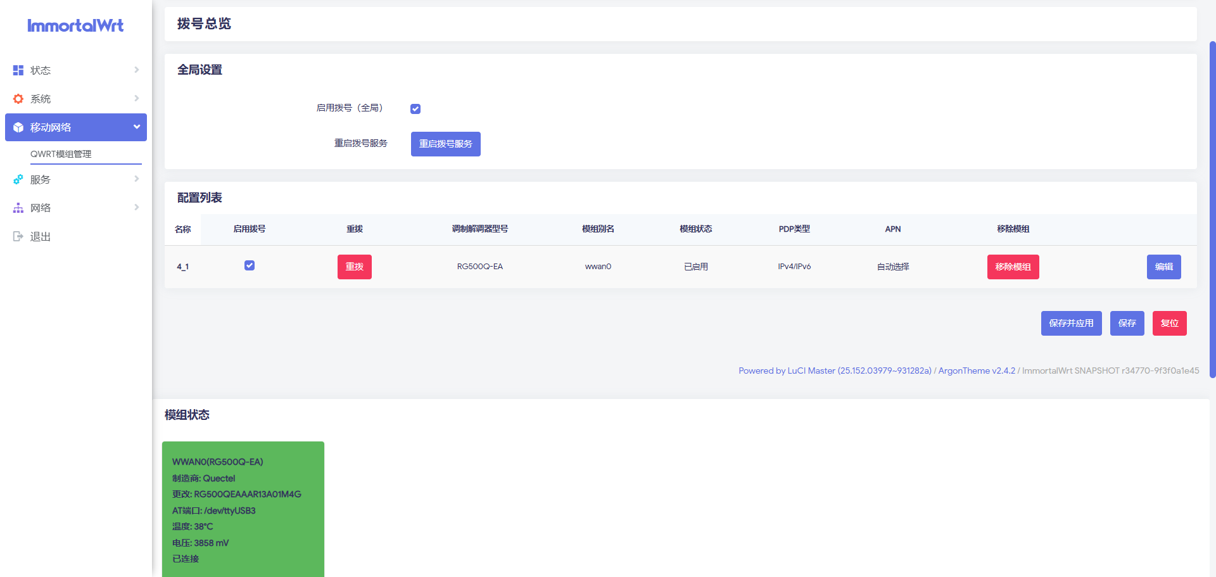Click the IPv4/IPv6 PDP type cell
Viewport: 1216px width, 577px height.
pos(794,267)
